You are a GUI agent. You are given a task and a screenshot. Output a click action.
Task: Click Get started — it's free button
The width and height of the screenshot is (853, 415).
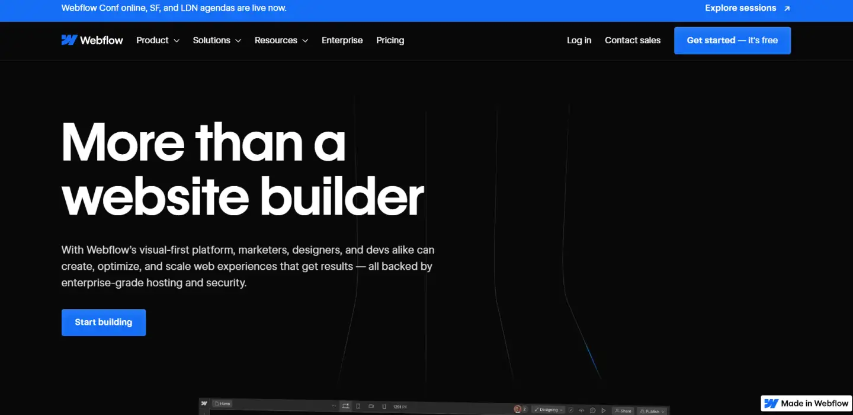point(732,40)
